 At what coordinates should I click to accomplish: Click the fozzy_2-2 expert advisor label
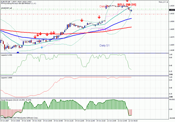tap(162, 2)
